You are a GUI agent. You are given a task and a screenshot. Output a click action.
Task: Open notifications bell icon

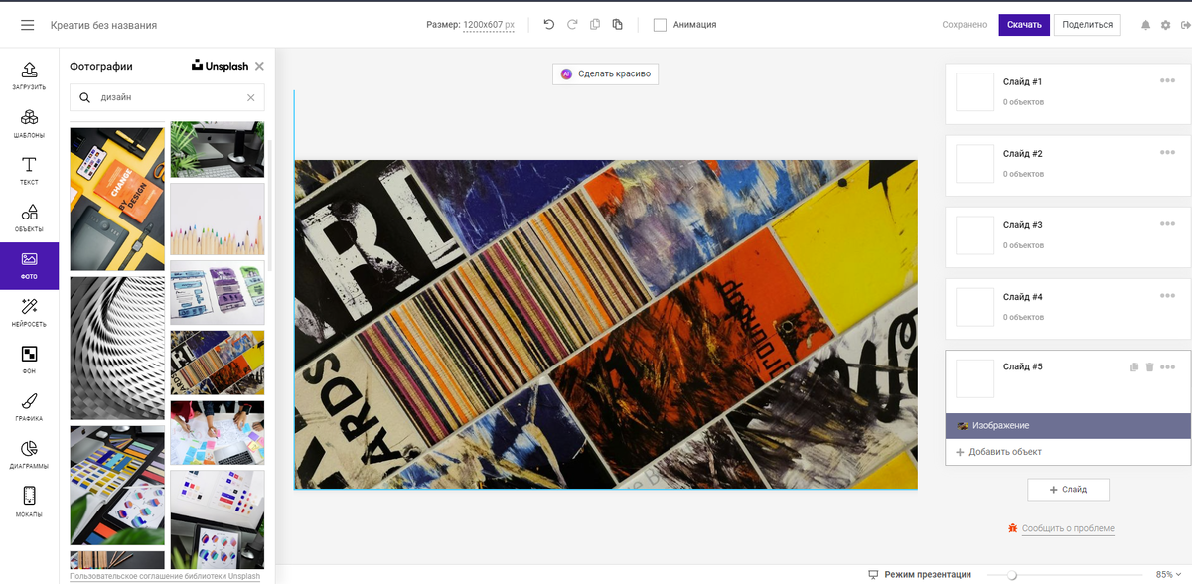pos(1146,25)
